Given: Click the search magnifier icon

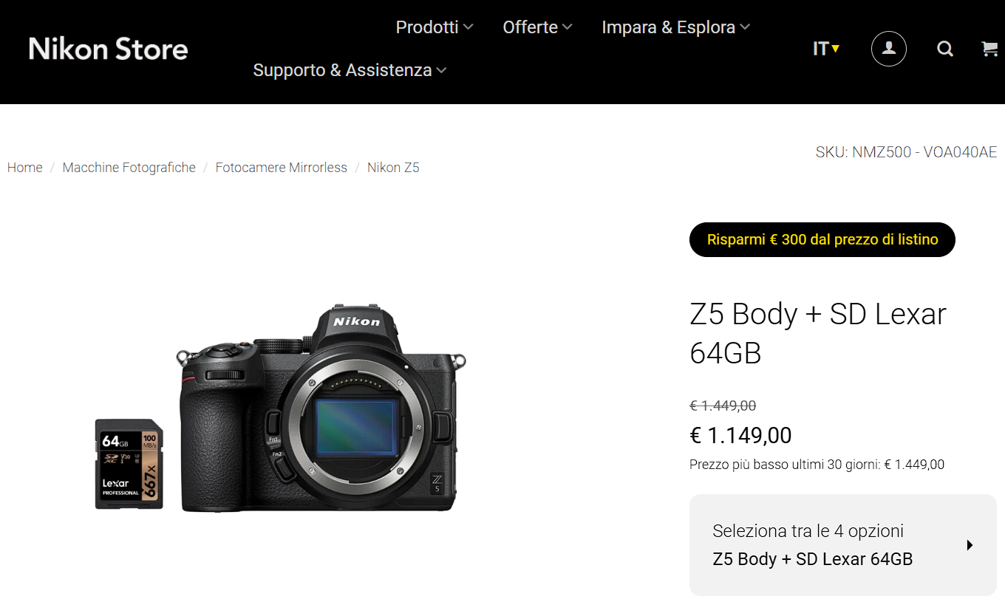Looking at the screenshot, I should (x=945, y=49).
